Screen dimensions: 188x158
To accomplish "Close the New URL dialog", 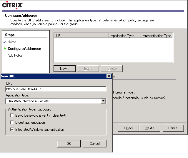I will [x=109, y=76].
